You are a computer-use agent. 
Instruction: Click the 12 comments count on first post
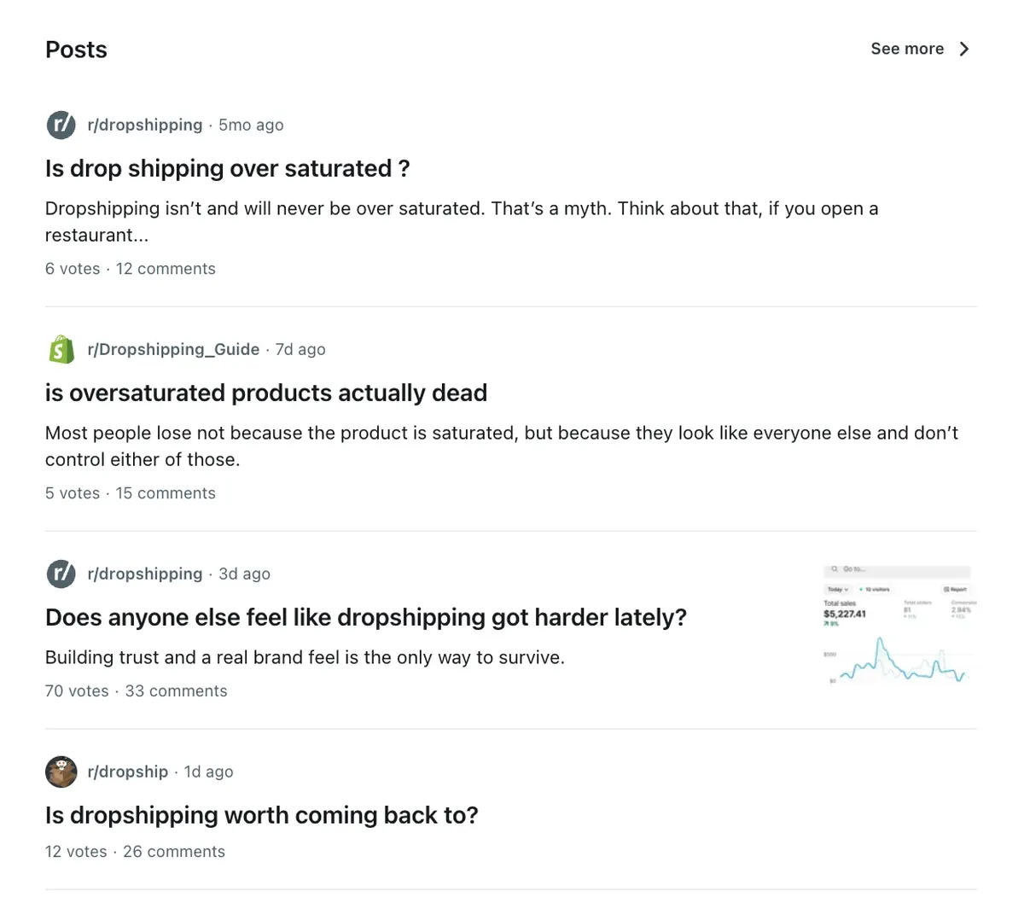point(166,268)
